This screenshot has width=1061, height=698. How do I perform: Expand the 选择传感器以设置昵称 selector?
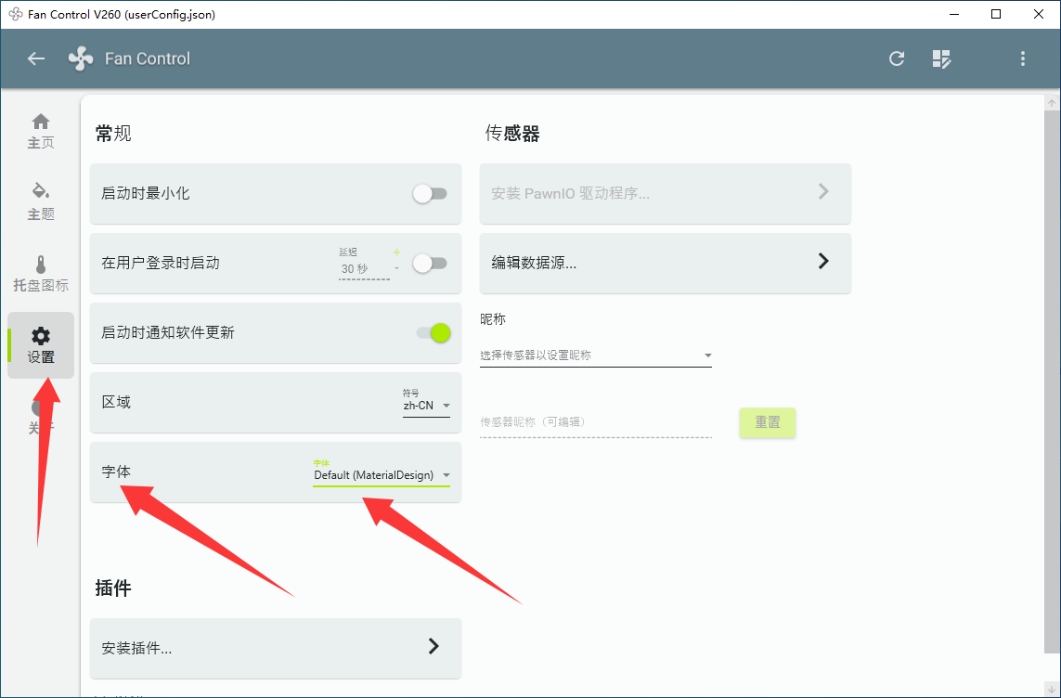click(596, 355)
